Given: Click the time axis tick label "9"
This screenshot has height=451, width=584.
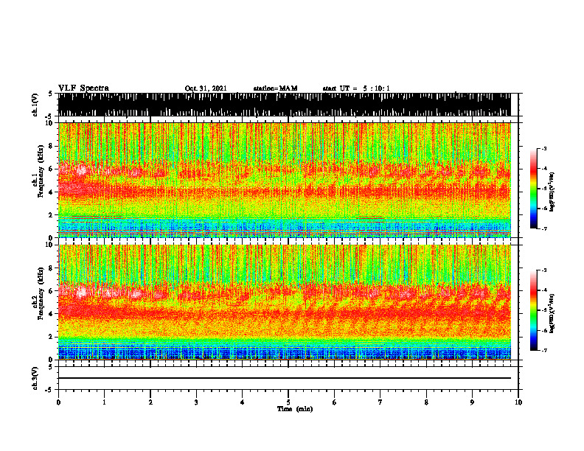Looking at the screenshot, I should (x=472, y=402).
